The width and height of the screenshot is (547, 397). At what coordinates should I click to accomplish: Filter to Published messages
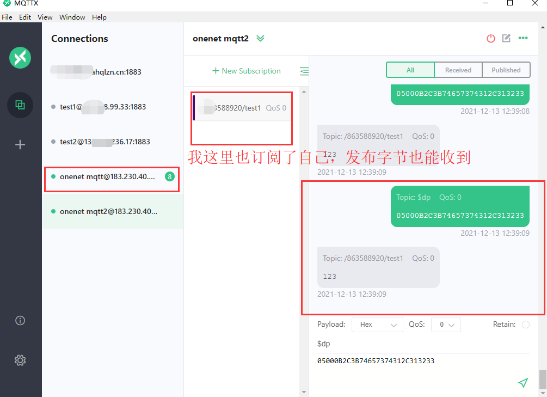(506, 70)
